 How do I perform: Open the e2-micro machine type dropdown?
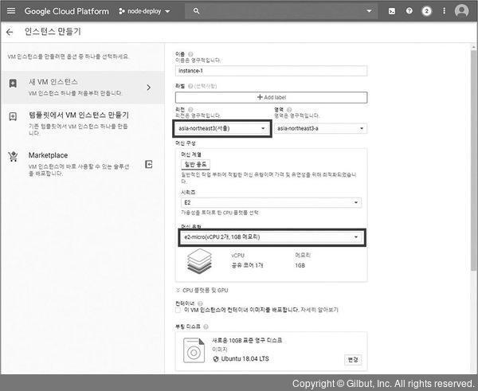272,237
